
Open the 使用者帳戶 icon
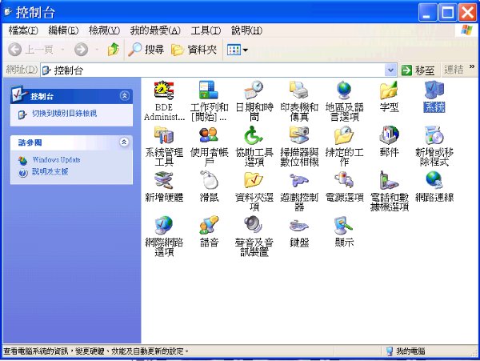tap(209, 136)
